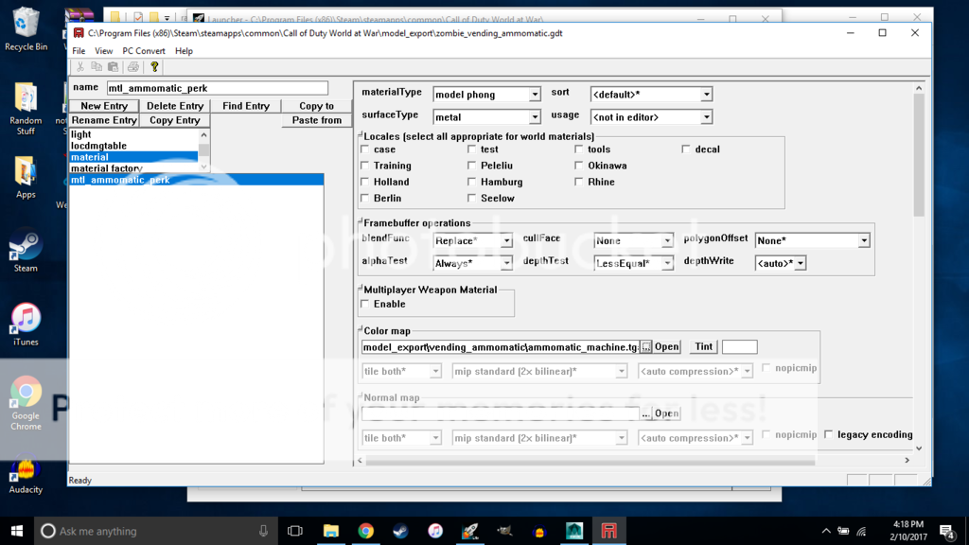The height and width of the screenshot is (545, 969).
Task: Open Steam from the taskbar
Action: coord(400,531)
